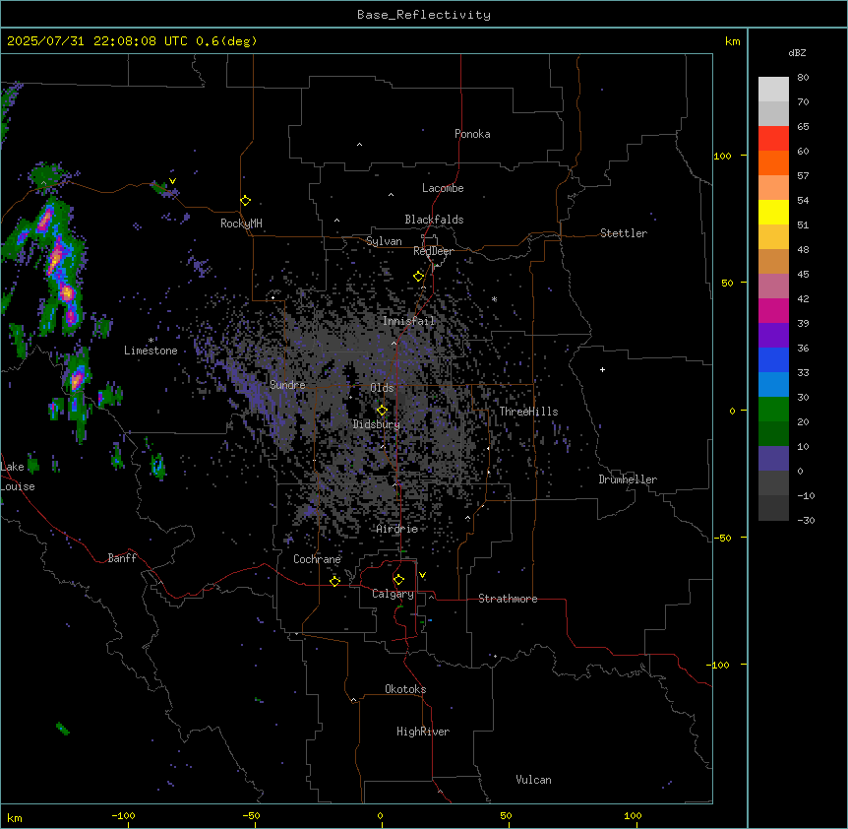
Task: Click the Olds town label
Action: click(382, 388)
